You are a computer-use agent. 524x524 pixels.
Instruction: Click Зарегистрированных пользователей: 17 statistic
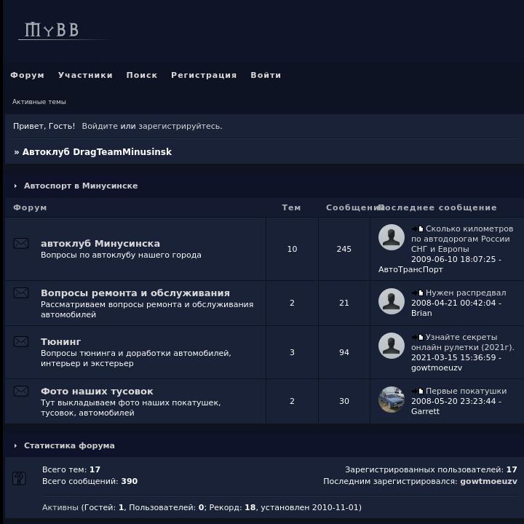[431, 469]
